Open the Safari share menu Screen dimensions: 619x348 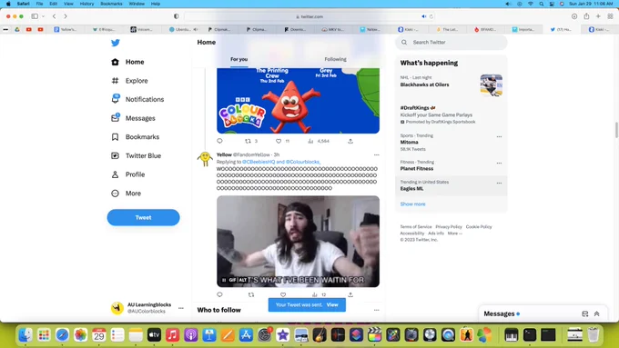tap(586, 16)
